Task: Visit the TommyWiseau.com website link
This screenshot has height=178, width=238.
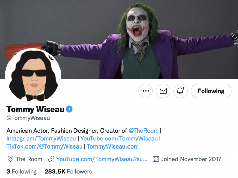Action: 113,146
